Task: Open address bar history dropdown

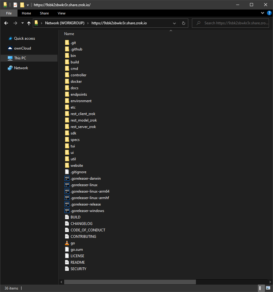Action: (x=174, y=23)
